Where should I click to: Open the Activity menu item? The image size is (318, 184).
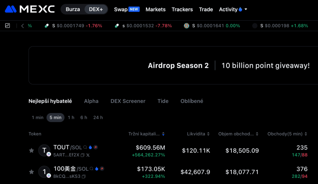[228, 9]
